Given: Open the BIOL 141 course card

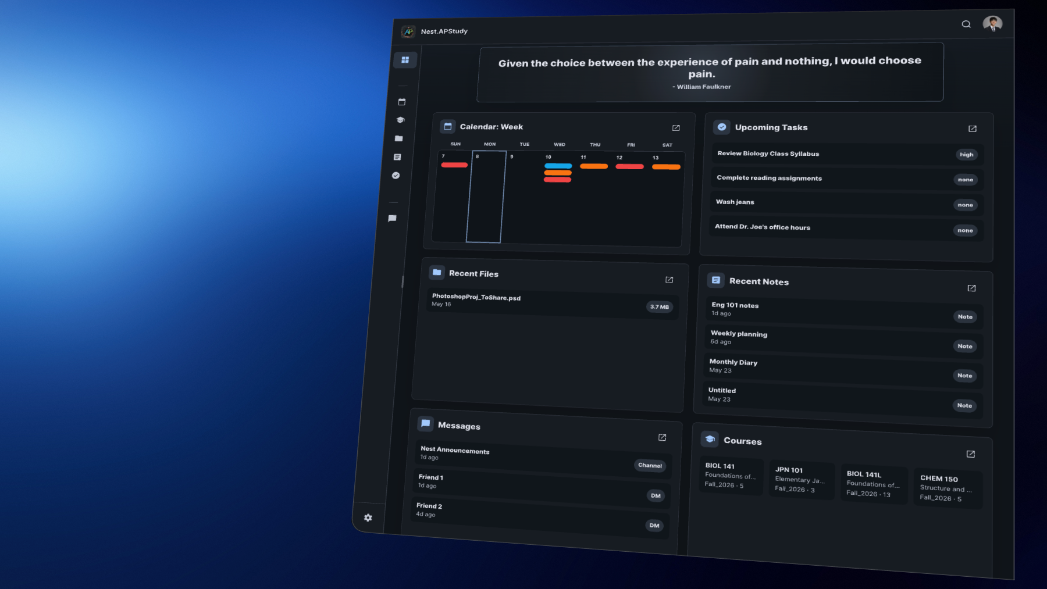Looking at the screenshot, I should [x=731, y=476].
